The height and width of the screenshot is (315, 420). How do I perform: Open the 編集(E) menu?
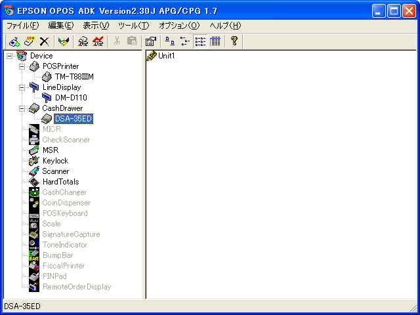[61, 26]
